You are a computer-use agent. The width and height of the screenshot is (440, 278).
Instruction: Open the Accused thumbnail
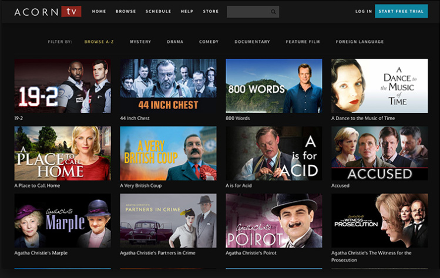(379, 153)
